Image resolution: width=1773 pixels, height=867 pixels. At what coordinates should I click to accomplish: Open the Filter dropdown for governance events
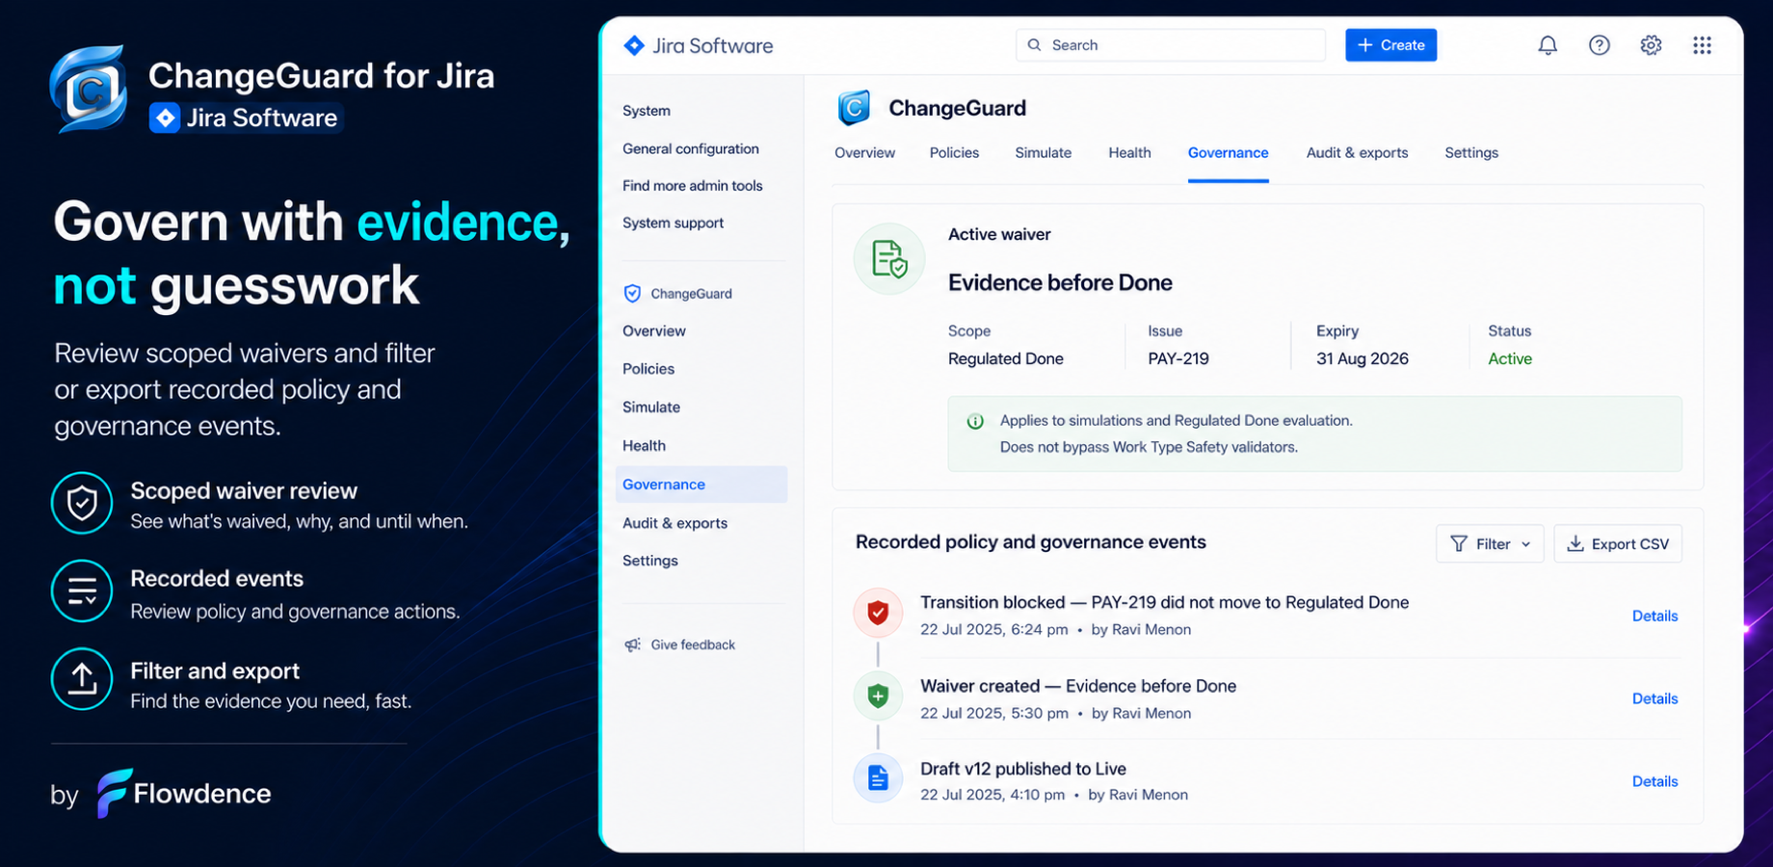[x=1490, y=544]
